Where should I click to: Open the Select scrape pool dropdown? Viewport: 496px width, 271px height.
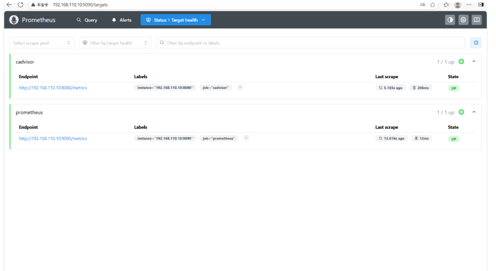42,42
